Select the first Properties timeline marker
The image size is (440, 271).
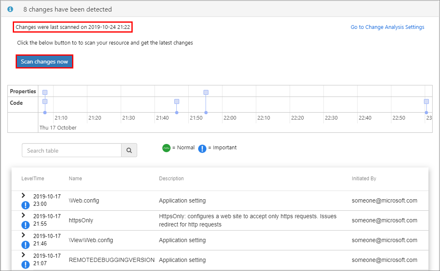point(45,92)
